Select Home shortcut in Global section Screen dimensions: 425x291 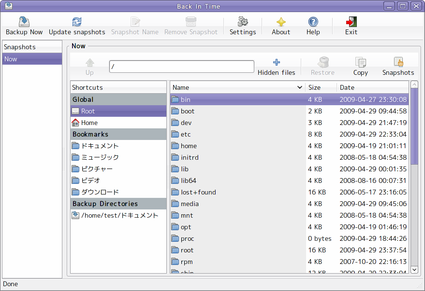click(118, 123)
